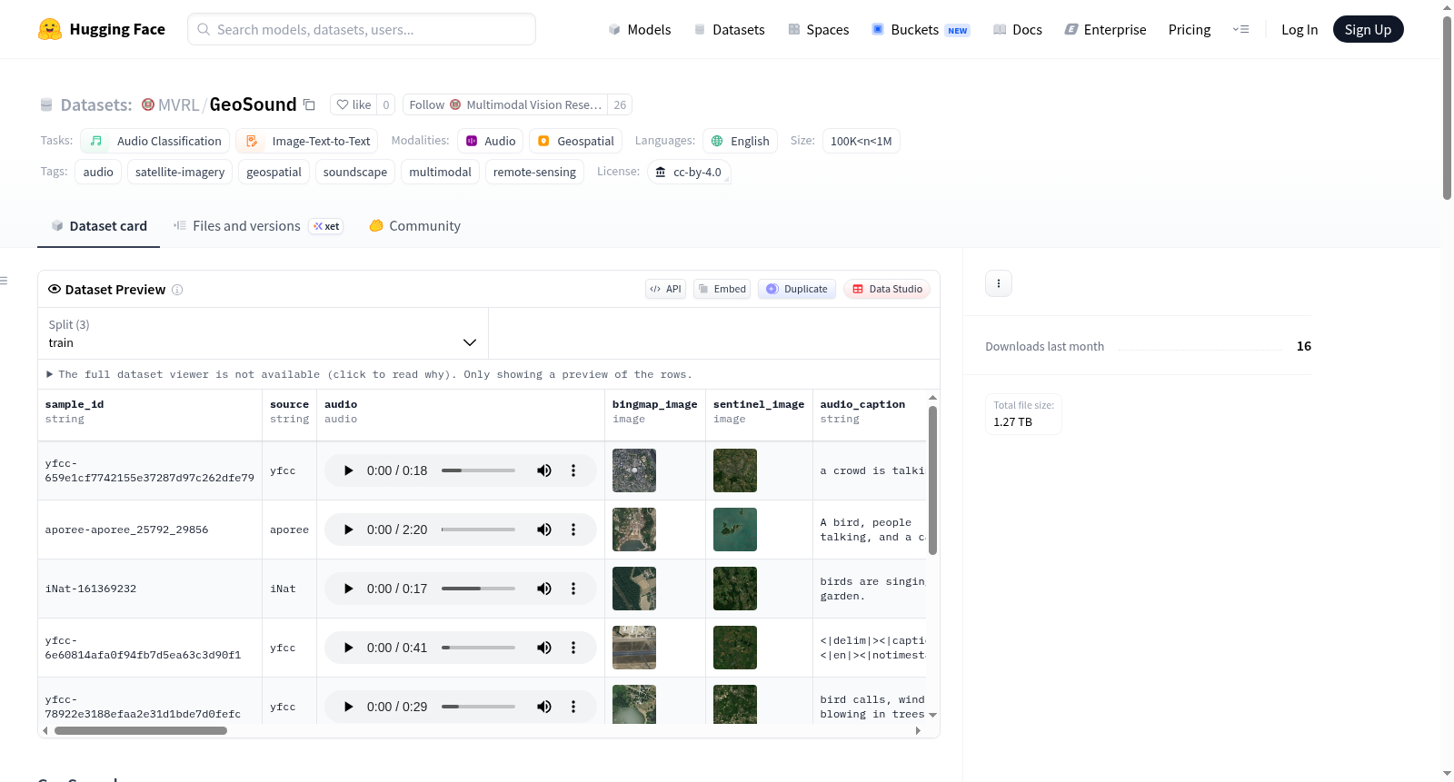Screen dimensions: 1454x782
Task: Filter by the Audio modality tag
Action: pos(491,141)
